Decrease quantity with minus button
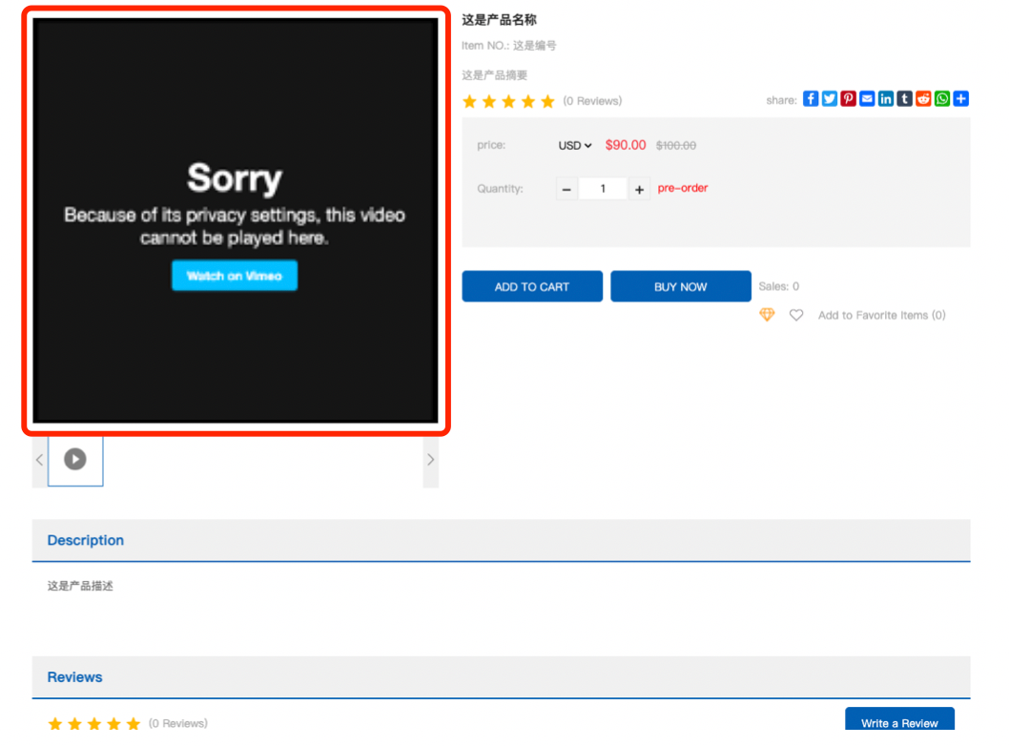The width and height of the screenshot is (1009, 746). pos(566,189)
